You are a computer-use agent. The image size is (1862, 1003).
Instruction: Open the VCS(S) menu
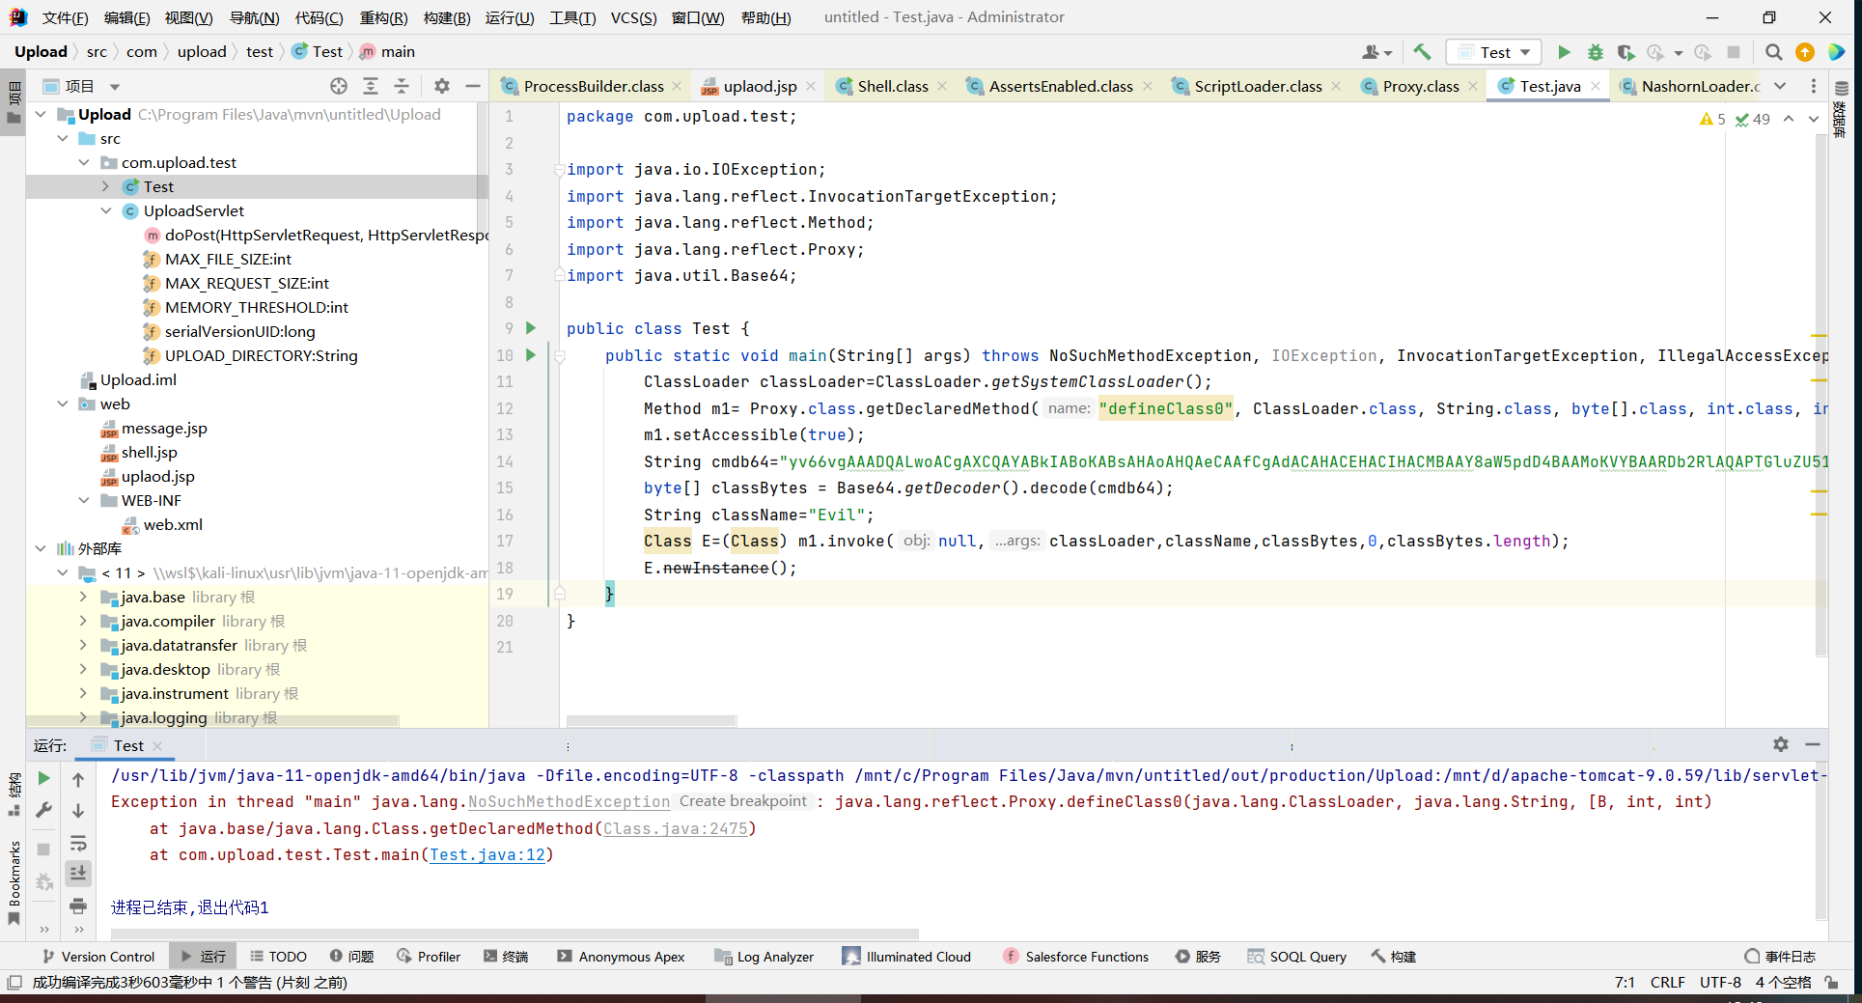[633, 17]
